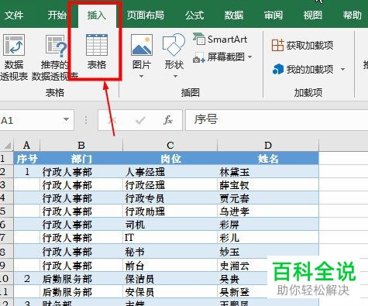Select cell 前台
The width and height of the screenshot is (368, 306).
[x=170, y=265]
